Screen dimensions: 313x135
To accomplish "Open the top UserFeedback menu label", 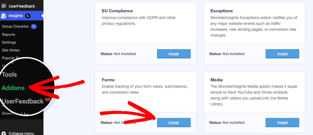I will (x=22, y=6).
